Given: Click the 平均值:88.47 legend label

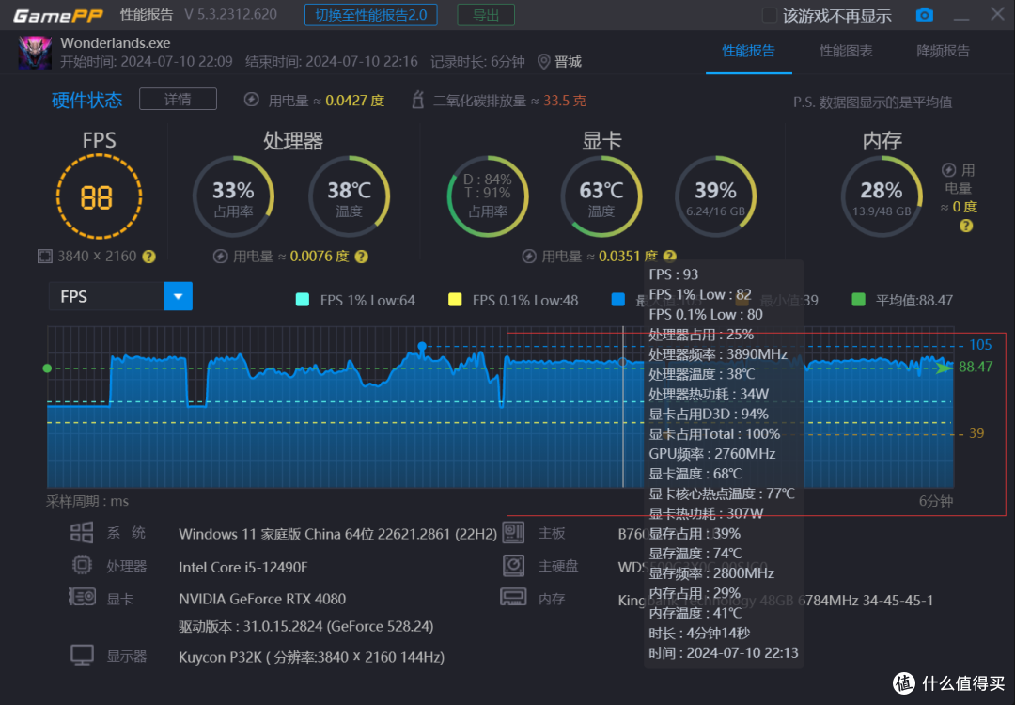Looking at the screenshot, I should (914, 301).
